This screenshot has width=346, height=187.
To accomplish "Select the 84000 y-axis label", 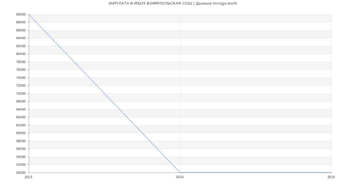I will pos(21,38).
